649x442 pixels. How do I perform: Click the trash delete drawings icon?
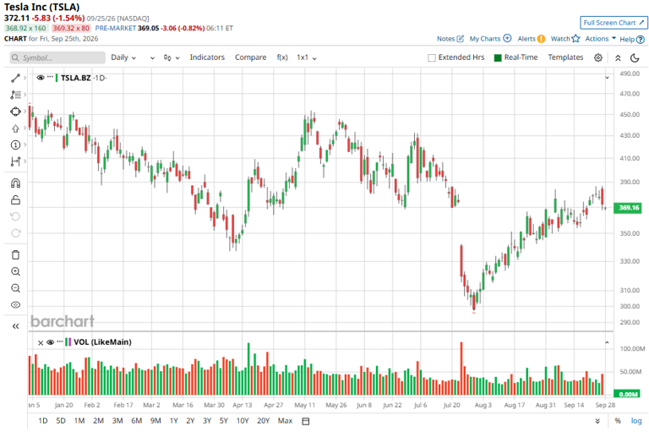(15, 255)
